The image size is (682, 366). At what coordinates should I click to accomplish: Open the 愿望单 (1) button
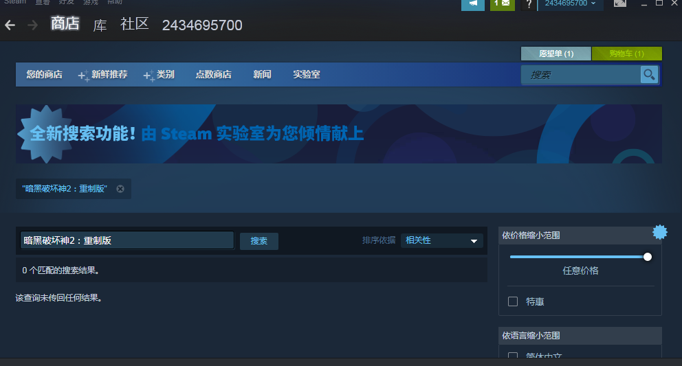coord(556,54)
